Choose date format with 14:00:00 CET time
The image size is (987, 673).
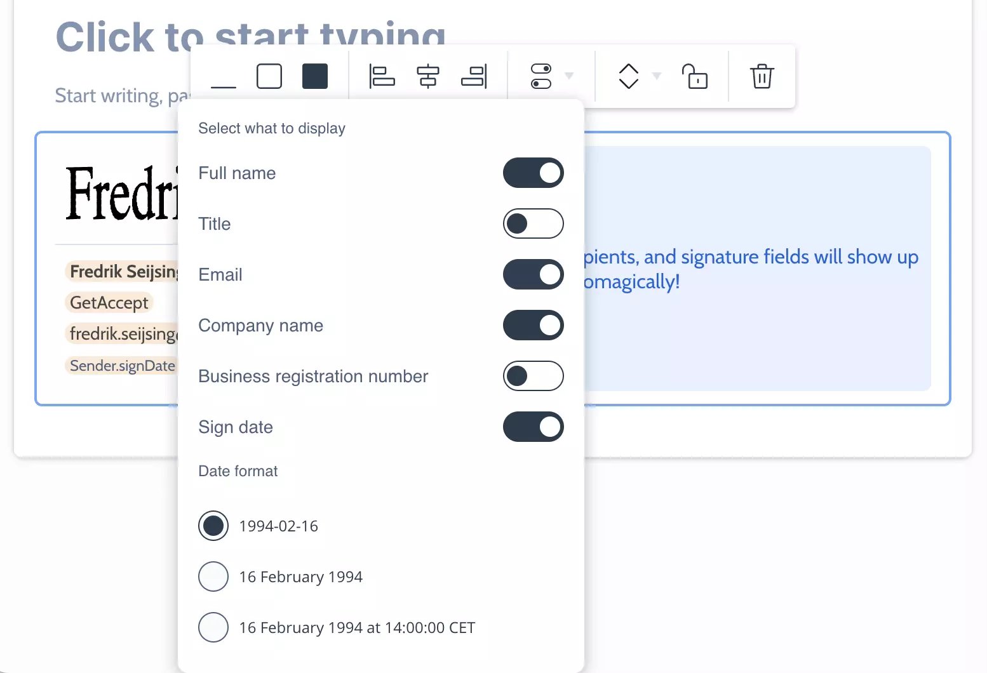point(213,627)
